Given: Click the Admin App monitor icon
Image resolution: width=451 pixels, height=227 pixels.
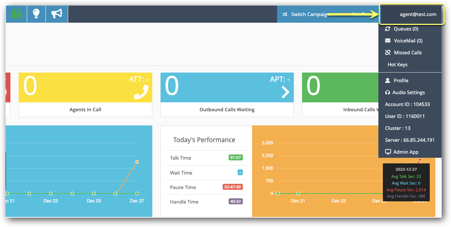Looking at the screenshot, I should click(x=388, y=152).
